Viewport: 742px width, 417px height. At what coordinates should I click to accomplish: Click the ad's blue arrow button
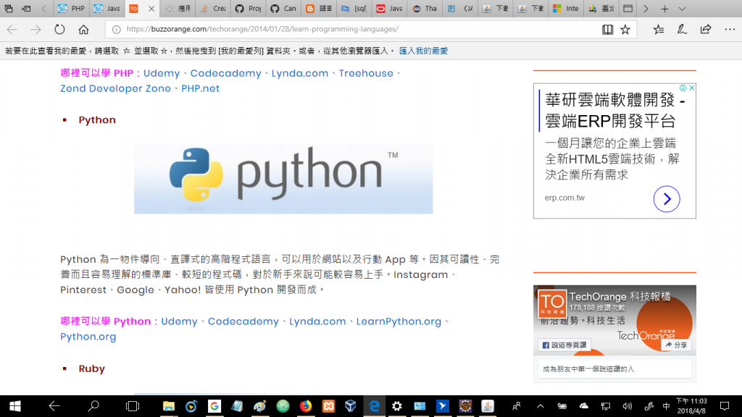point(667,199)
